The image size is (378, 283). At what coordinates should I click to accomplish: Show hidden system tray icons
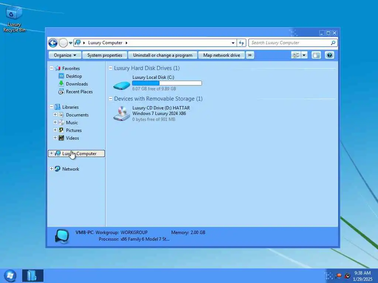(x=329, y=276)
